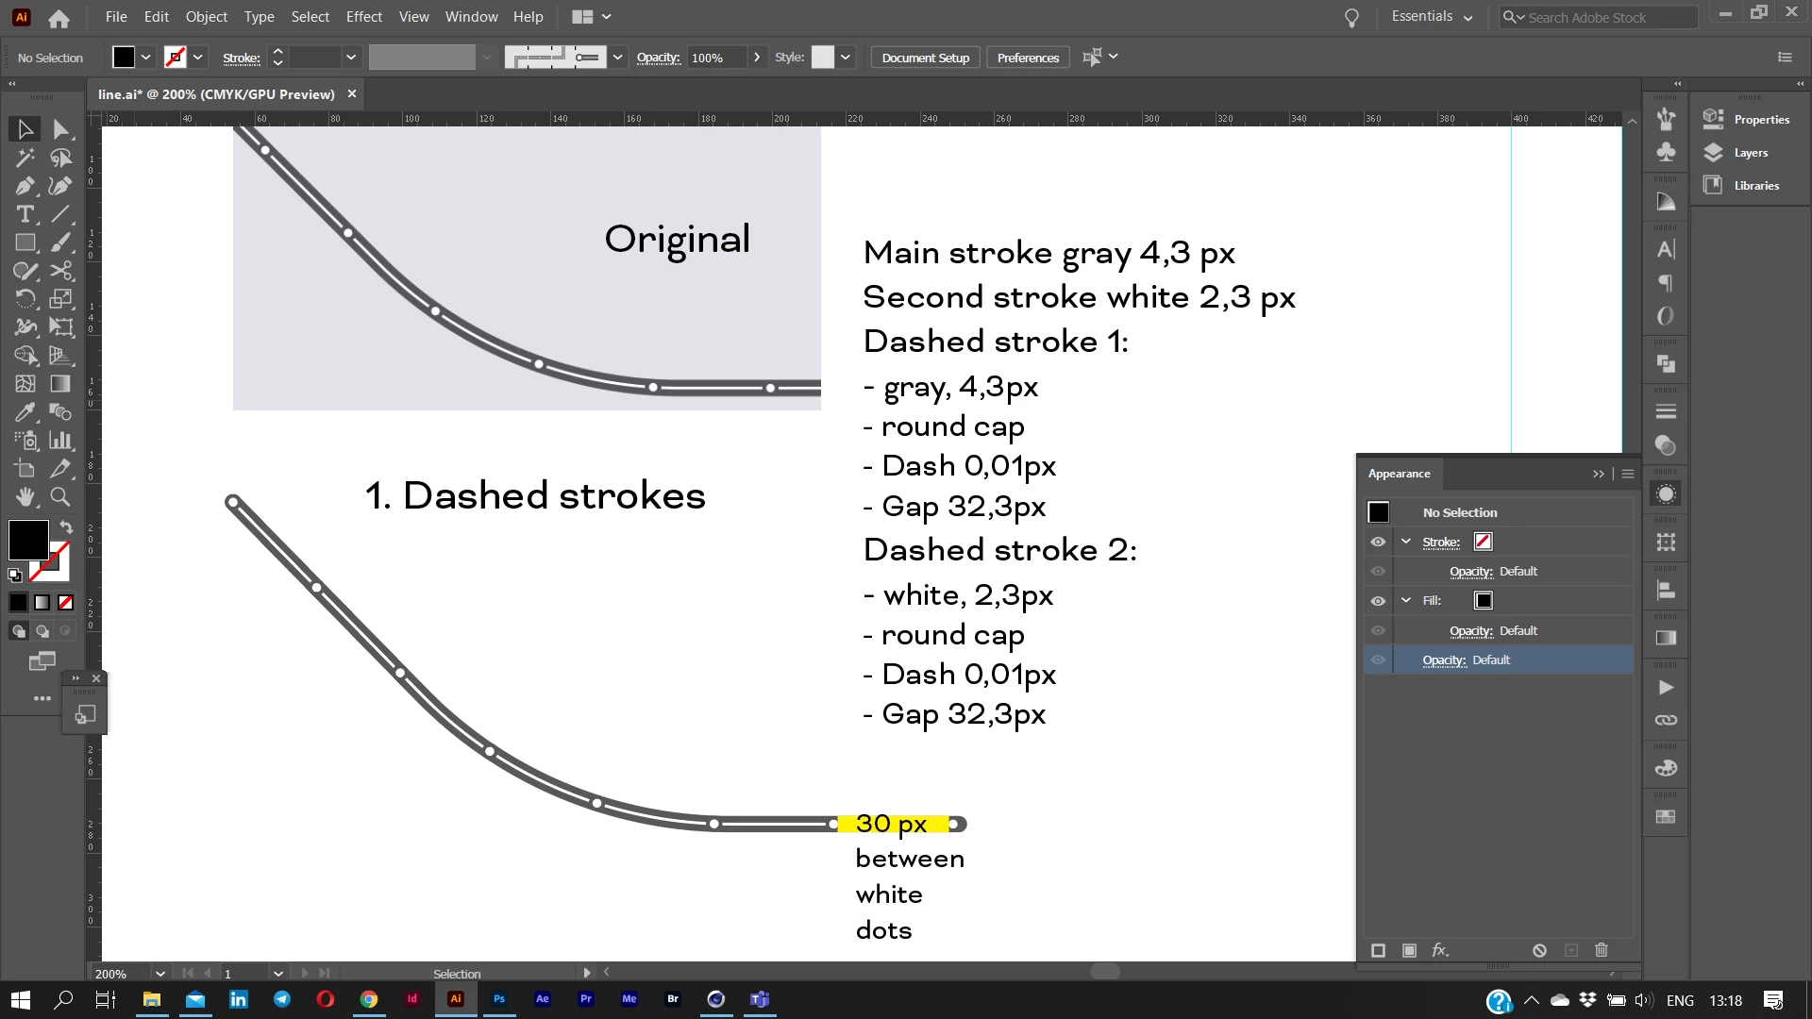Collapse the Fill attribute row

[1406, 600]
